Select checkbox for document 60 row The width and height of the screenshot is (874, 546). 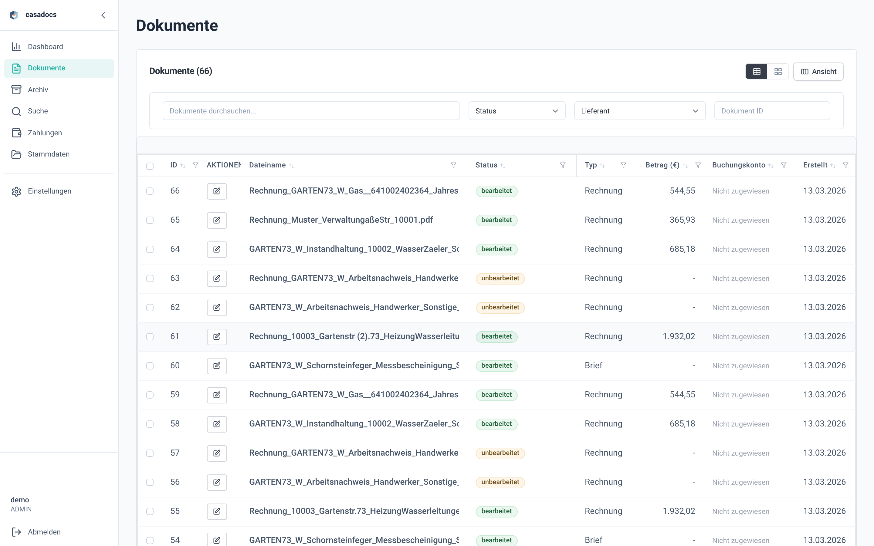point(150,366)
